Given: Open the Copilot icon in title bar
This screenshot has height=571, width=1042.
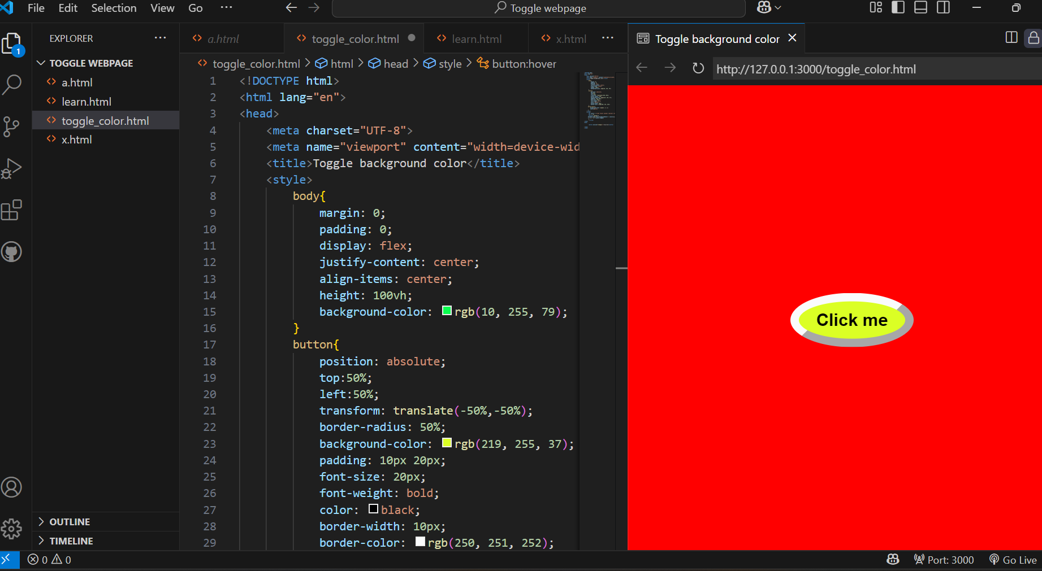Looking at the screenshot, I should [x=764, y=7].
